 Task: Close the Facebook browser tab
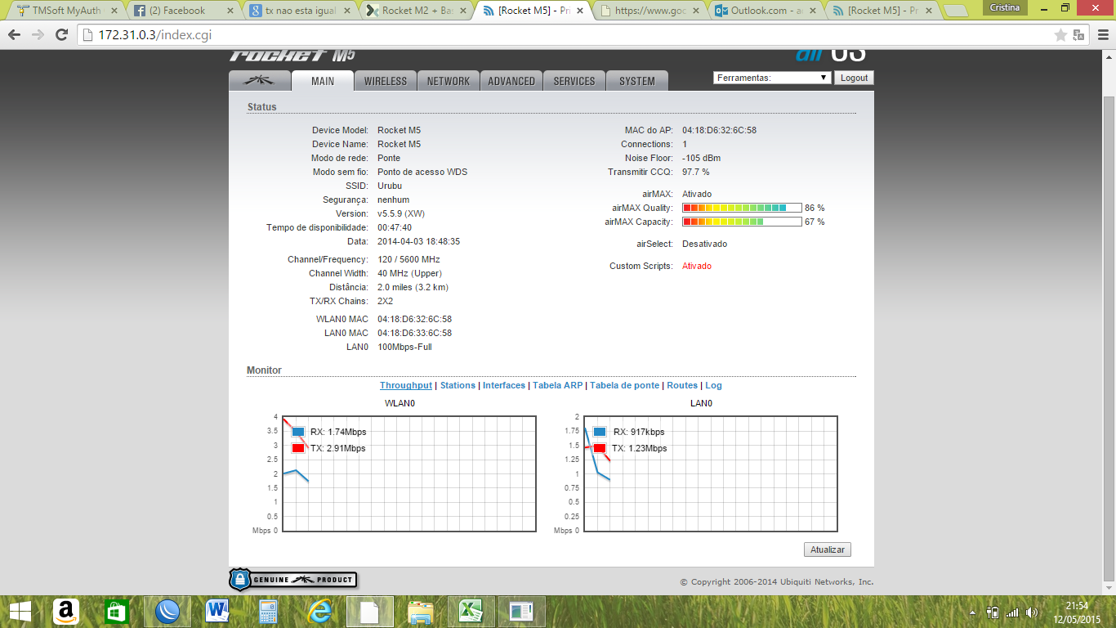click(x=230, y=11)
